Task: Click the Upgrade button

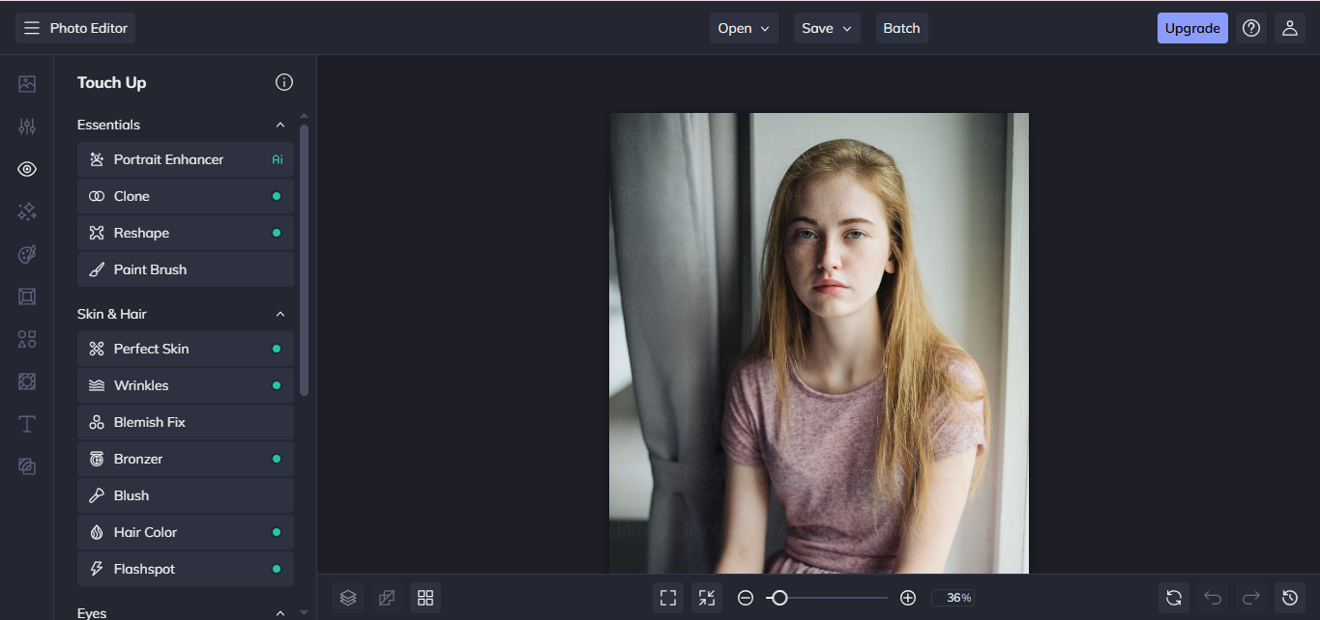Action: pyautogui.click(x=1192, y=28)
